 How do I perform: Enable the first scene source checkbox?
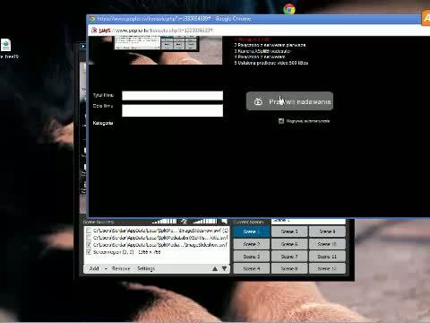pos(89,231)
